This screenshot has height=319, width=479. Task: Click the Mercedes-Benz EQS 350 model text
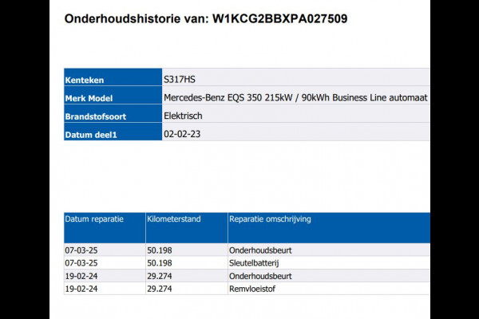pos(295,98)
